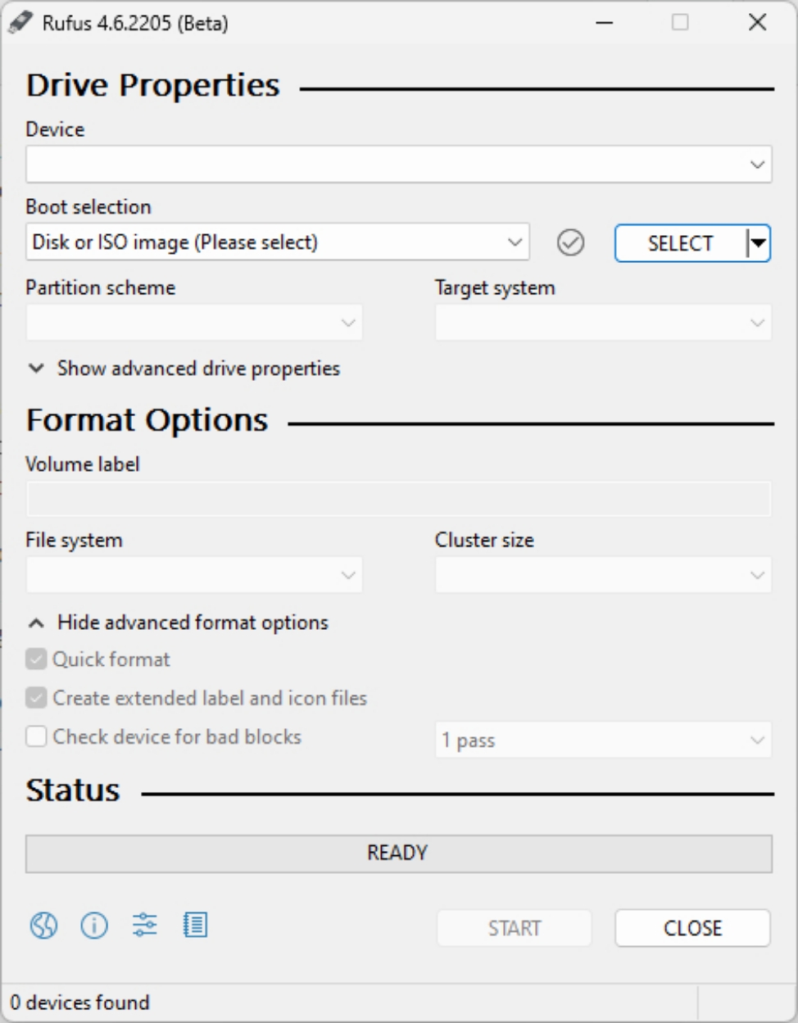Open the language globe icon
798x1023 pixels.
click(x=44, y=926)
